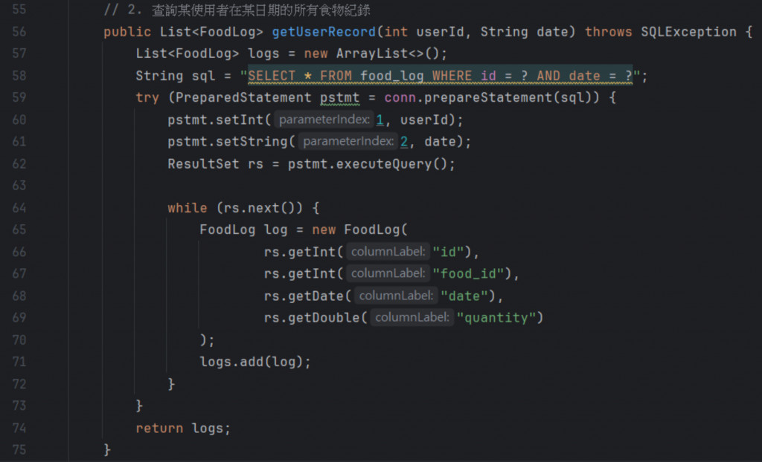Click the rs.getDate call on line 68
Viewport: 762px width, 462px height.
(x=307, y=296)
